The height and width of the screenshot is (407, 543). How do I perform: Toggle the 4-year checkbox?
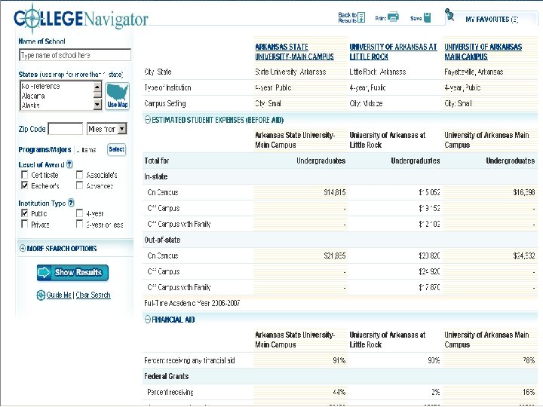(x=79, y=213)
